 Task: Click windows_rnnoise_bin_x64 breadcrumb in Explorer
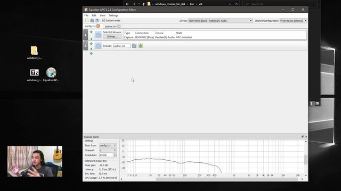170,4
